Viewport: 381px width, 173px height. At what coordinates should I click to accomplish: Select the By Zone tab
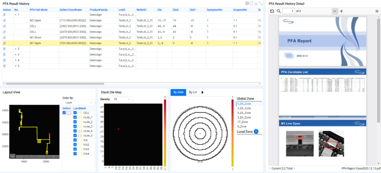coord(178,92)
